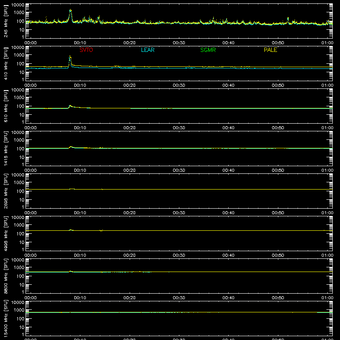The width and height of the screenshot is (340, 340).
Task: Click 00:10 tick label under 2695 MHz plot
Action: coord(80,213)
